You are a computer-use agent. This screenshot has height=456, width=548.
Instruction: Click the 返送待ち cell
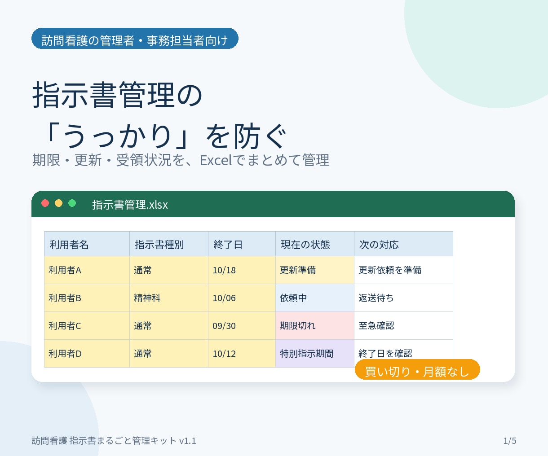(403, 298)
